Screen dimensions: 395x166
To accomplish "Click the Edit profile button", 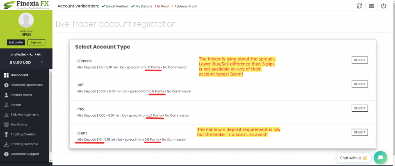I will click(x=16, y=42).
